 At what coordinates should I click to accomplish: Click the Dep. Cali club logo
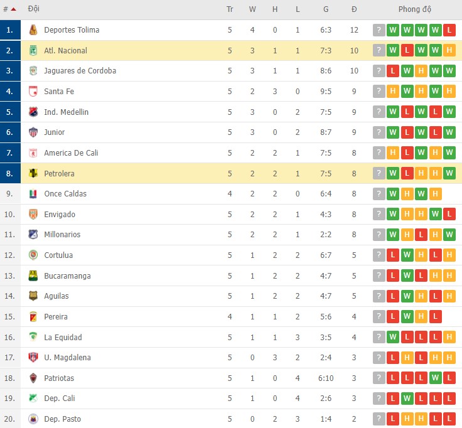[x=33, y=399]
